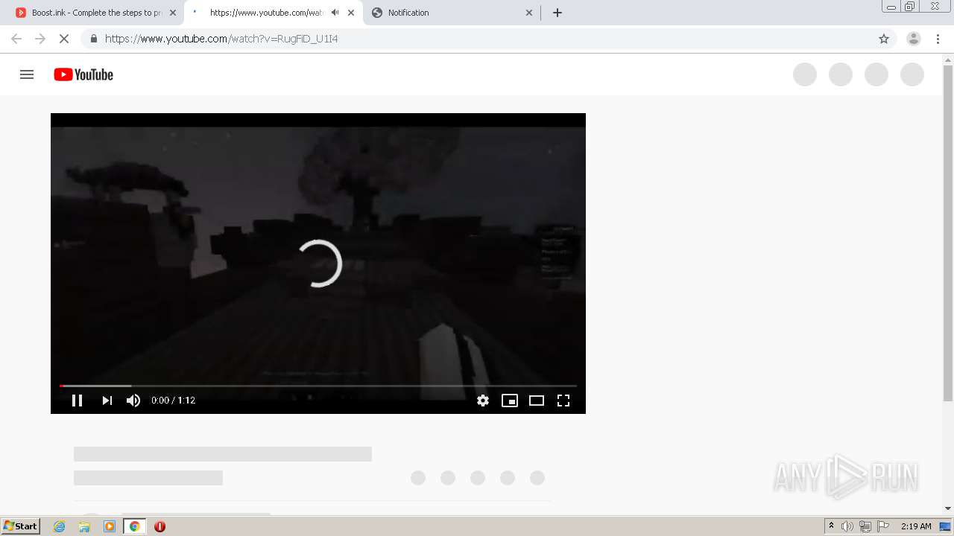
Task: Enable miniplayer mode
Action: pos(510,401)
